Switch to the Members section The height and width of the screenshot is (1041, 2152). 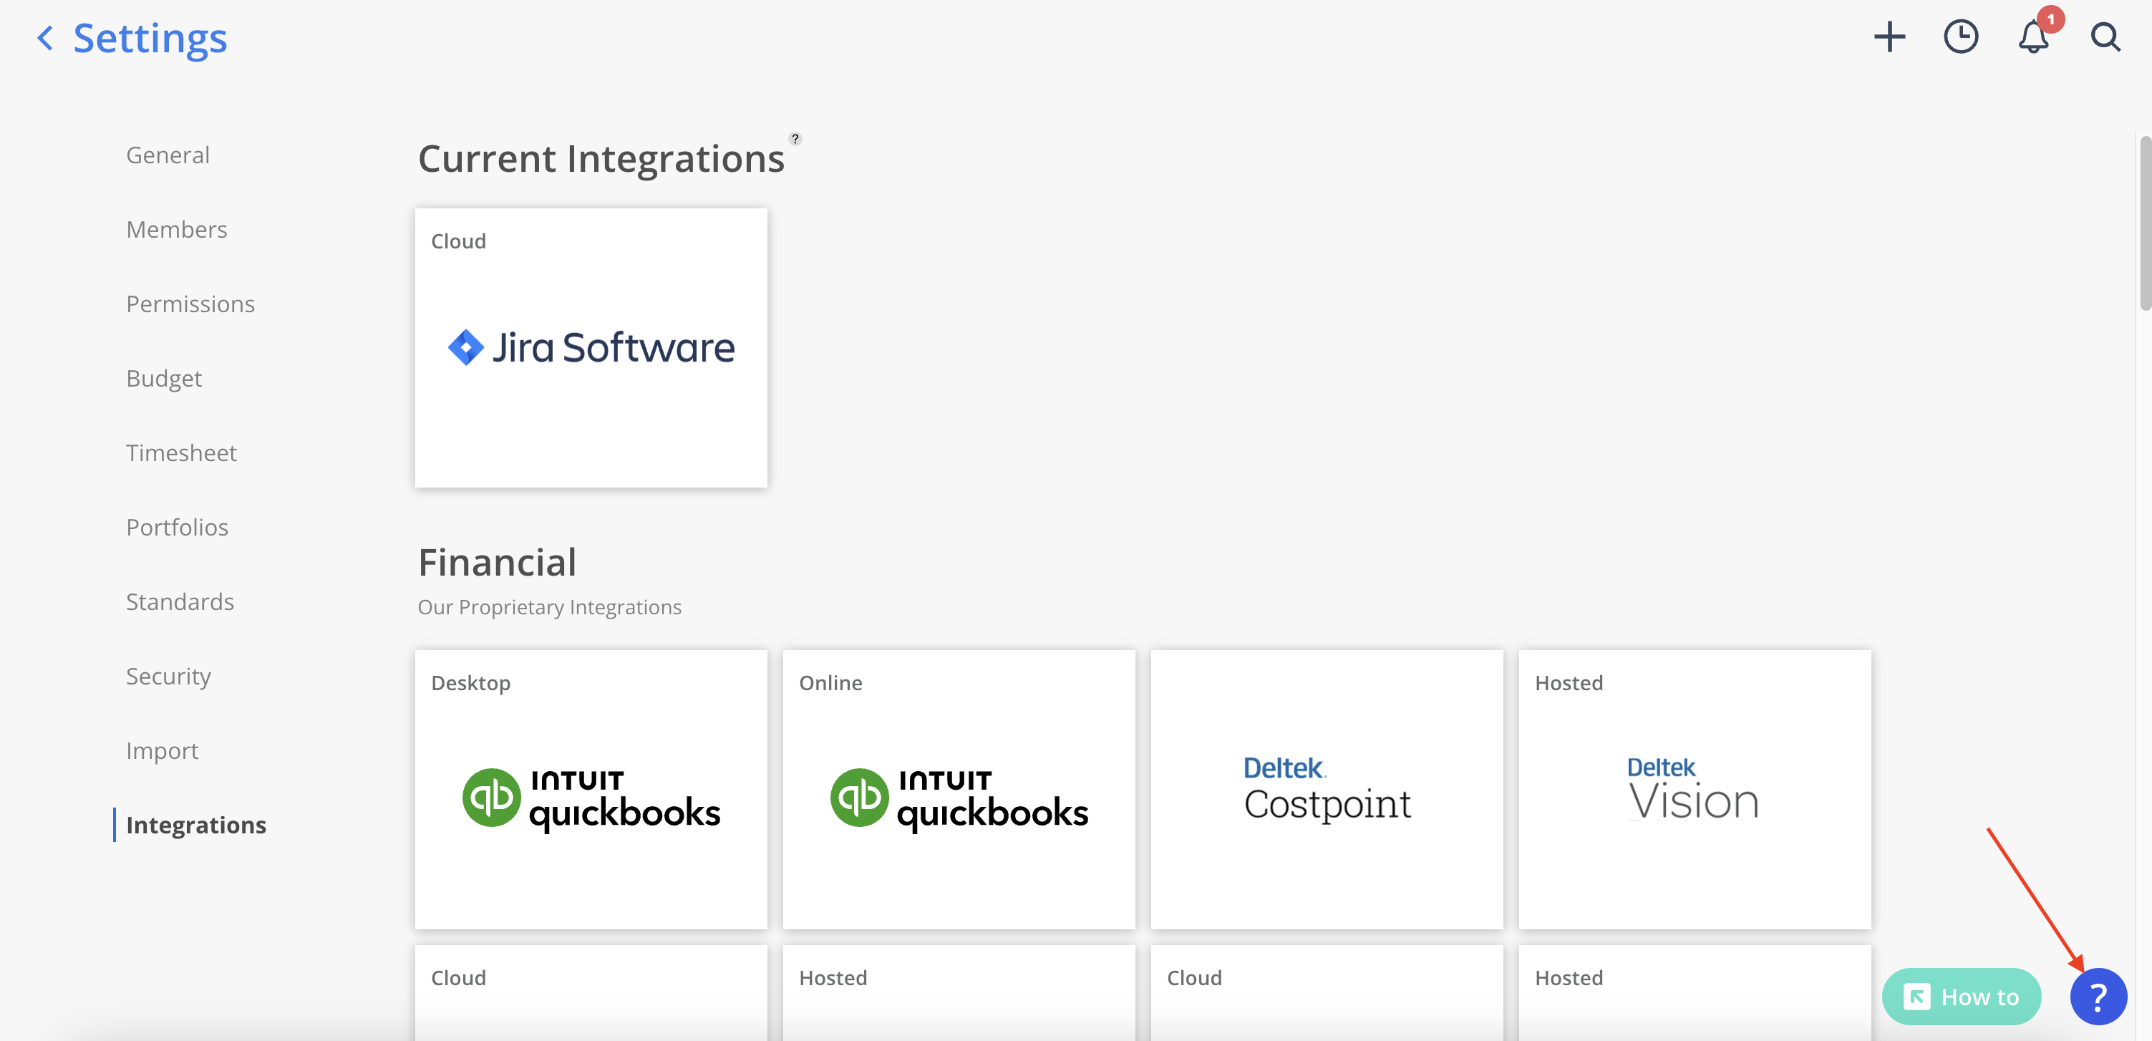coord(176,230)
